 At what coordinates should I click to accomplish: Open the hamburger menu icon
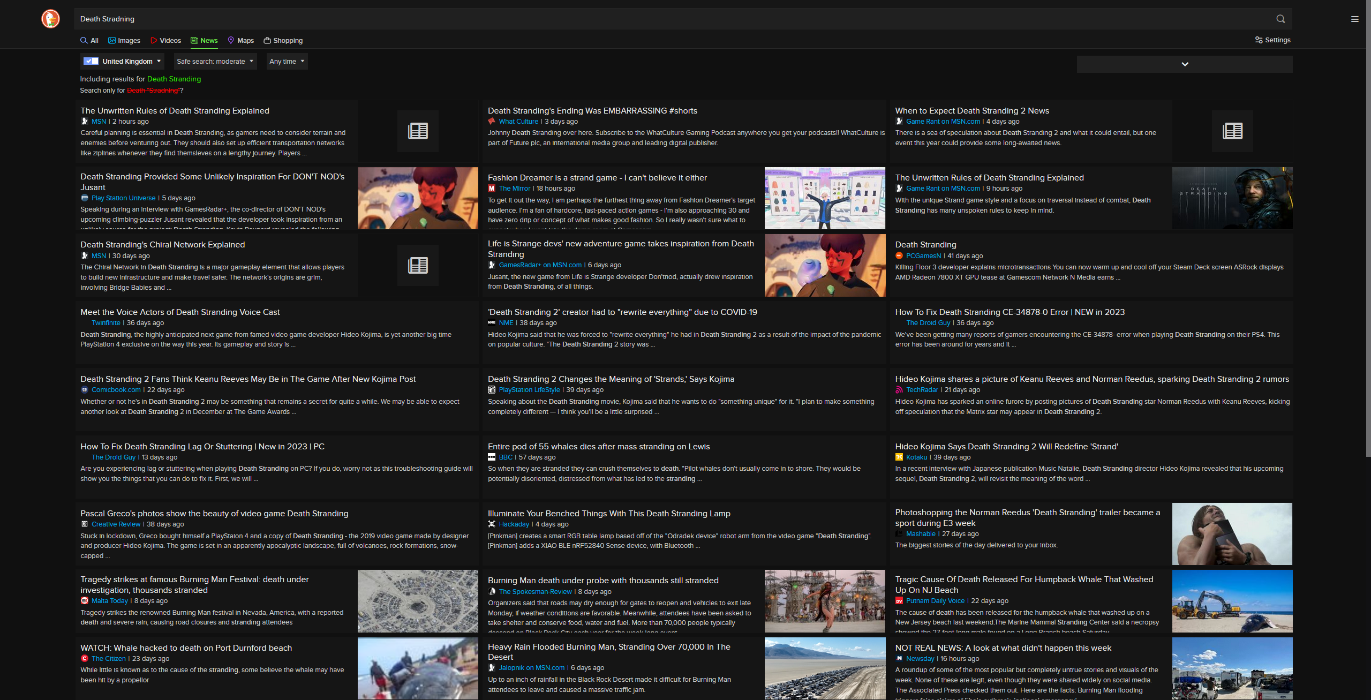(1355, 19)
